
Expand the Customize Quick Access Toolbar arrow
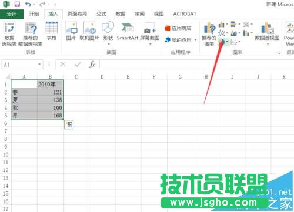click(x=55, y=4)
